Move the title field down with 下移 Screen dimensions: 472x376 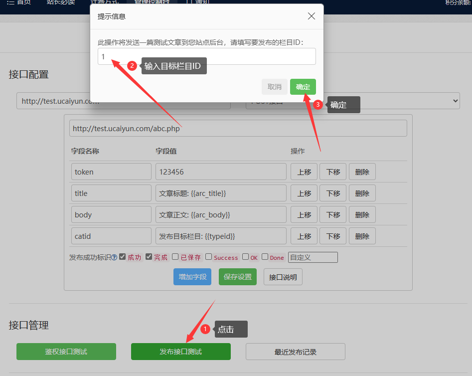point(333,193)
